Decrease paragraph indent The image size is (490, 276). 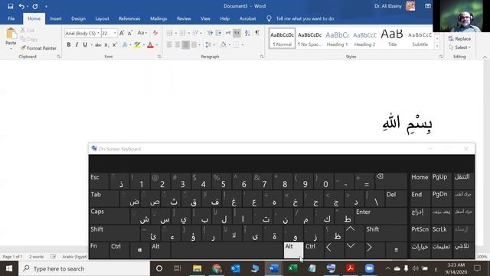tap(210, 33)
